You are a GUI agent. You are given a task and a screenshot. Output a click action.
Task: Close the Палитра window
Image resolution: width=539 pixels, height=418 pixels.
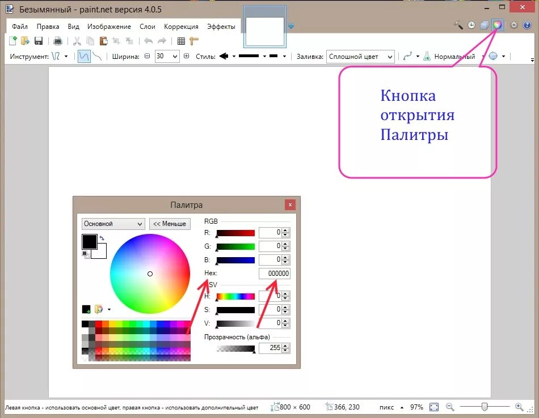(x=290, y=205)
